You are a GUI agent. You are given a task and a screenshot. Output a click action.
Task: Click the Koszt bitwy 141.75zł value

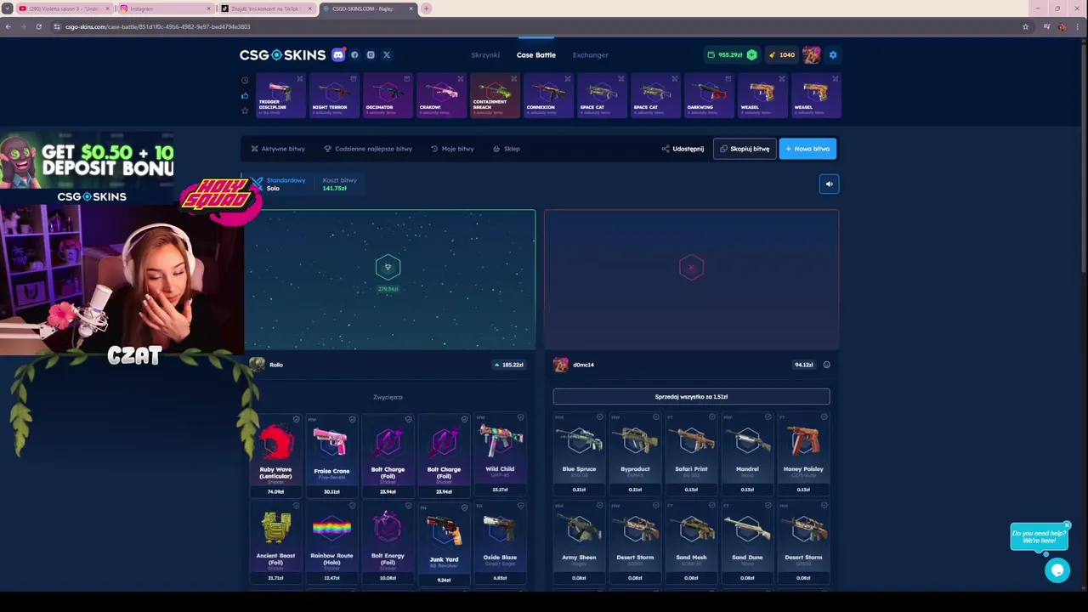(x=335, y=188)
